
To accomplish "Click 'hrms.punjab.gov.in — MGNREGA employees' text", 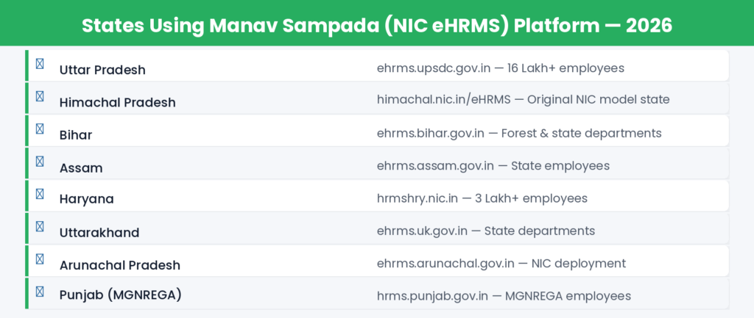I will pos(504,296).
